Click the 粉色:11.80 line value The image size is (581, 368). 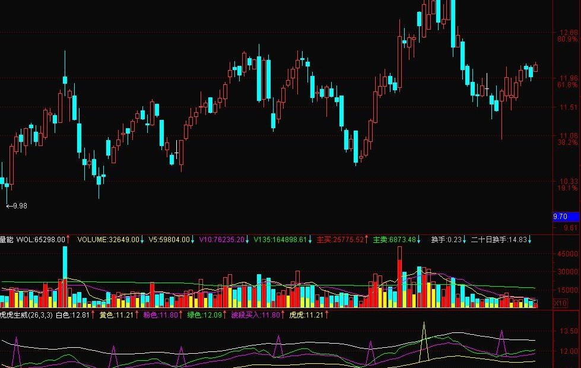[x=160, y=315]
